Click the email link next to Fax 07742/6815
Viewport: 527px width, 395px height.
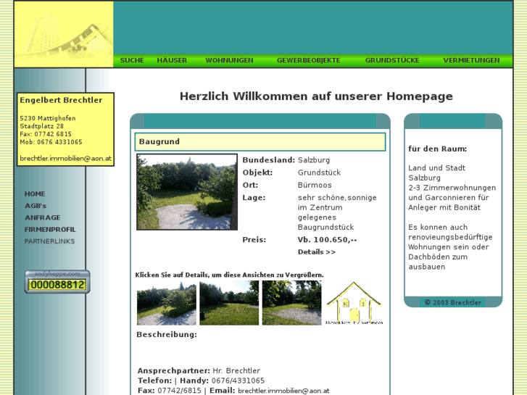pyautogui.click(x=283, y=391)
